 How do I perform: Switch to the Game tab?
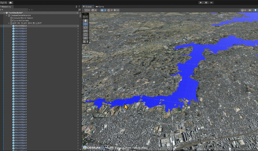point(100,6)
